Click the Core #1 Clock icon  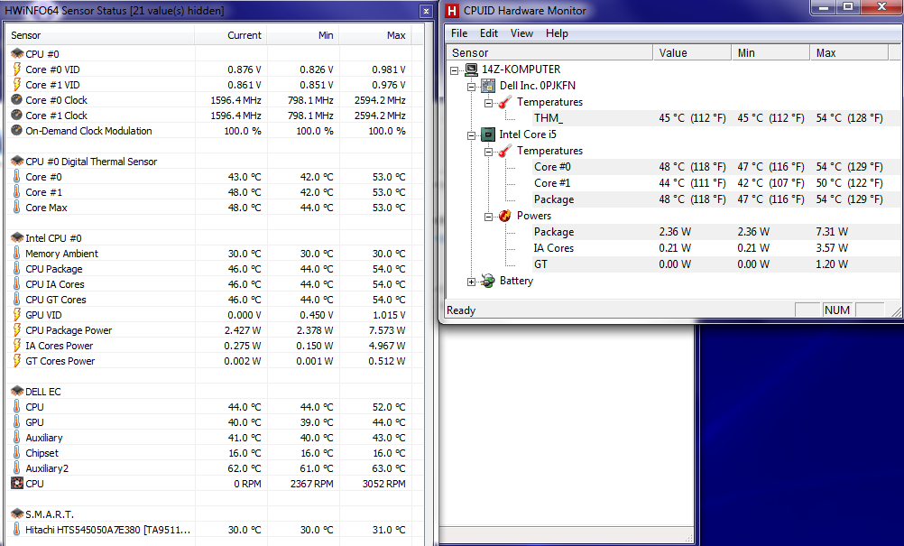(x=17, y=115)
